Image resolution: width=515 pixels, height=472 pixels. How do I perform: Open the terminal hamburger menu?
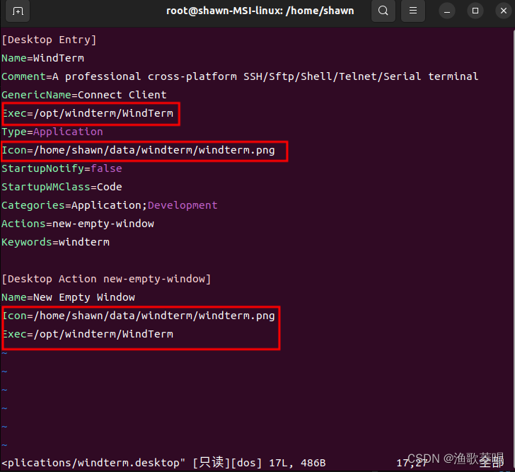[x=413, y=11]
